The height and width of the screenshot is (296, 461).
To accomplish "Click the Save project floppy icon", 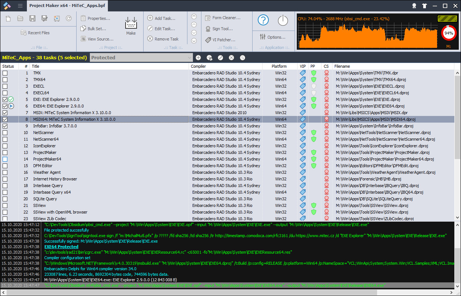I will (x=32, y=18).
